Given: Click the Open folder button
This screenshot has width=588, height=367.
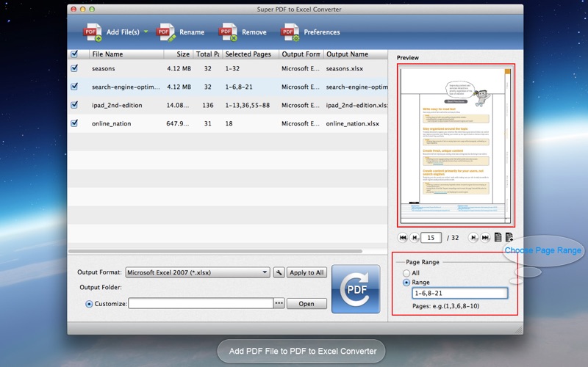Looking at the screenshot, I should coord(306,304).
